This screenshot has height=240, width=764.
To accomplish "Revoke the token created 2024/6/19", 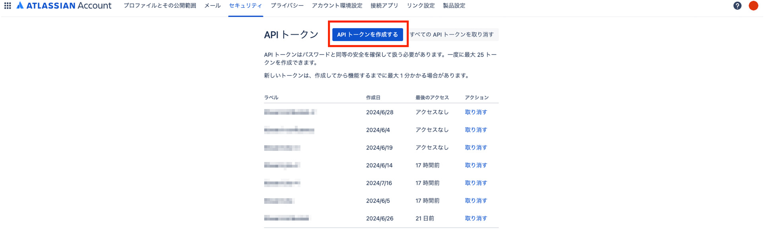I will (476, 148).
